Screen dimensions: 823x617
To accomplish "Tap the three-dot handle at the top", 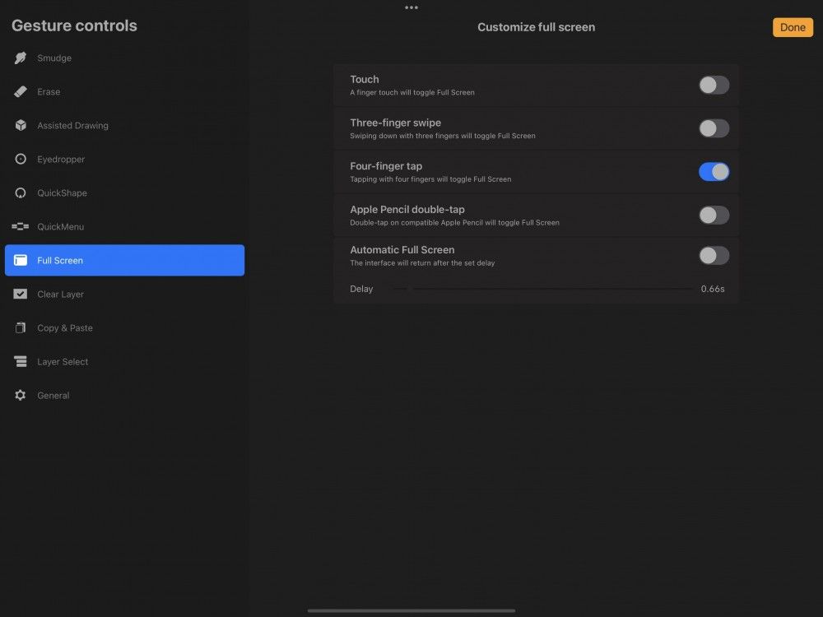I will (x=411, y=7).
